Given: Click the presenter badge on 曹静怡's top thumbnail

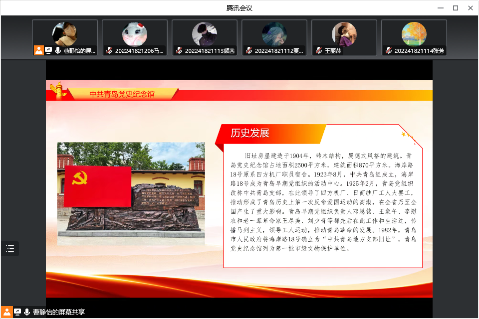Looking at the screenshot, I should tap(38, 50).
